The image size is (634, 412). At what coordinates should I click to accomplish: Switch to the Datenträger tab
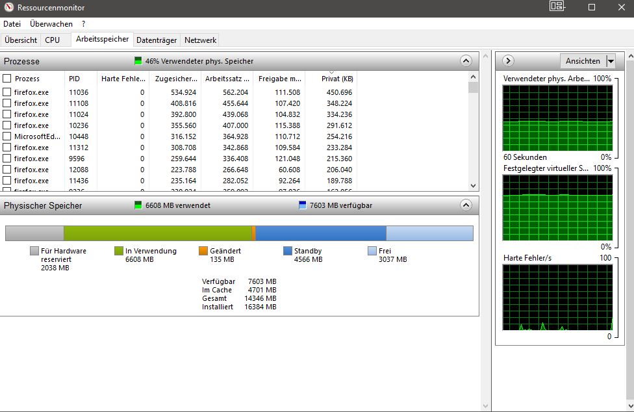[157, 40]
